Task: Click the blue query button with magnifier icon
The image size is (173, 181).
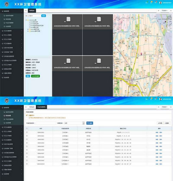Action: [90, 123]
